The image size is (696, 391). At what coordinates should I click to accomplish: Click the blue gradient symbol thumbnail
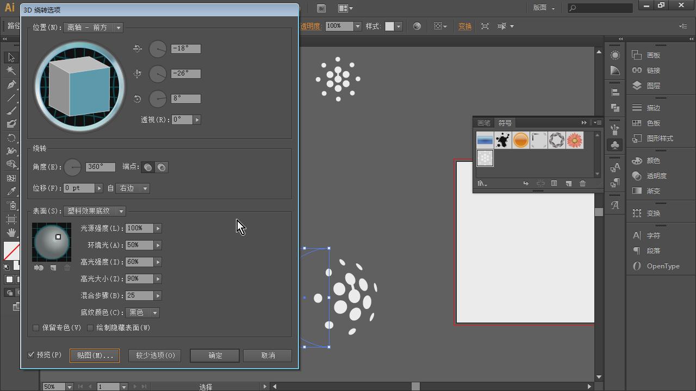[x=484, y=140]
